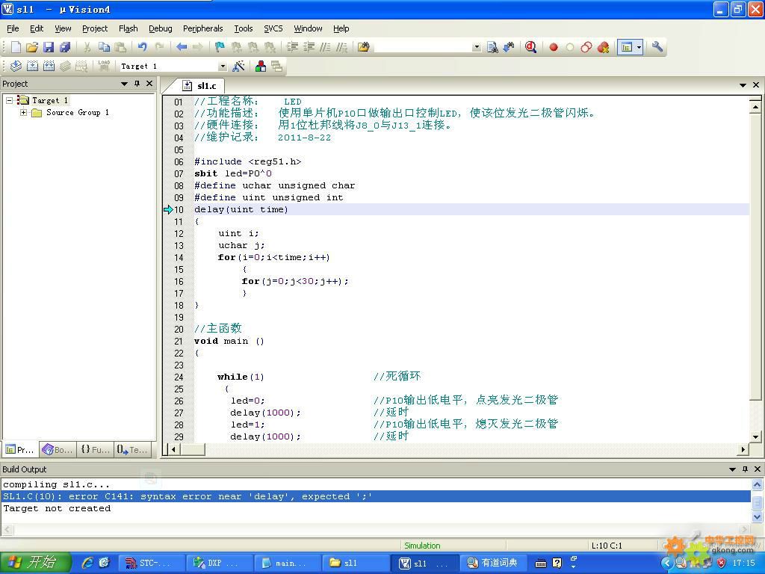Open the Project menu

coord(95,28)
